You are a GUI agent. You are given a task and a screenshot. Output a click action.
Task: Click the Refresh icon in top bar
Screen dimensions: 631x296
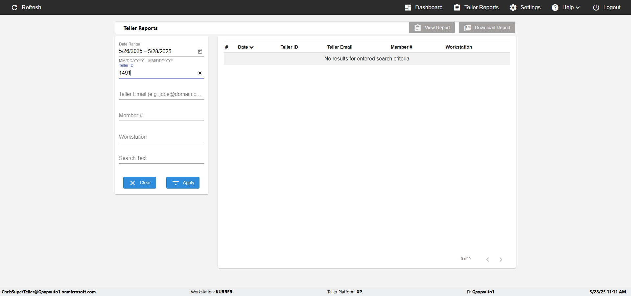[14, 7]
